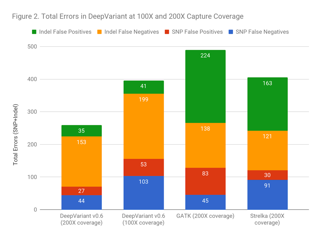Screen dimensions: 321x238
Task: Click the y-axis tick label 500
Action: [x=32, y=47]
